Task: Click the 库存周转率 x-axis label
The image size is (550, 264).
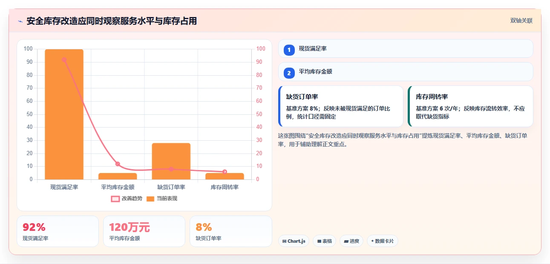Action: (x=225, y=187)
